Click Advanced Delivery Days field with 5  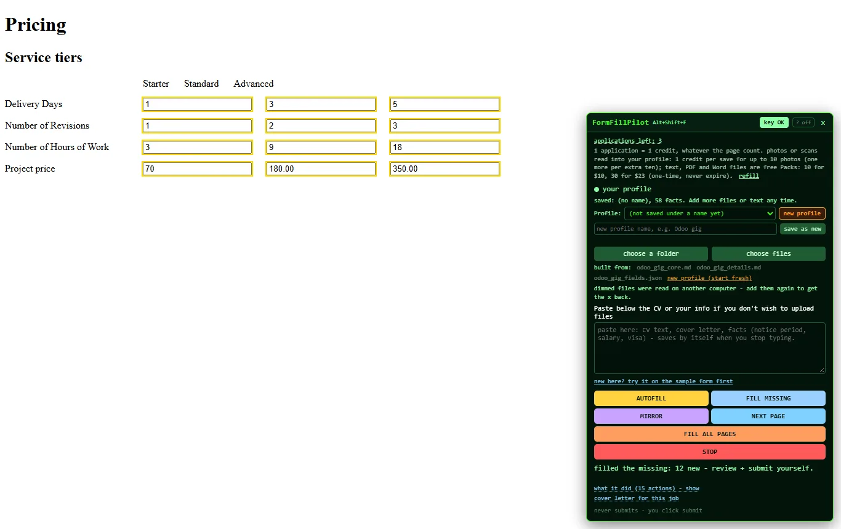pyautogui.click(x=445, y=105)
